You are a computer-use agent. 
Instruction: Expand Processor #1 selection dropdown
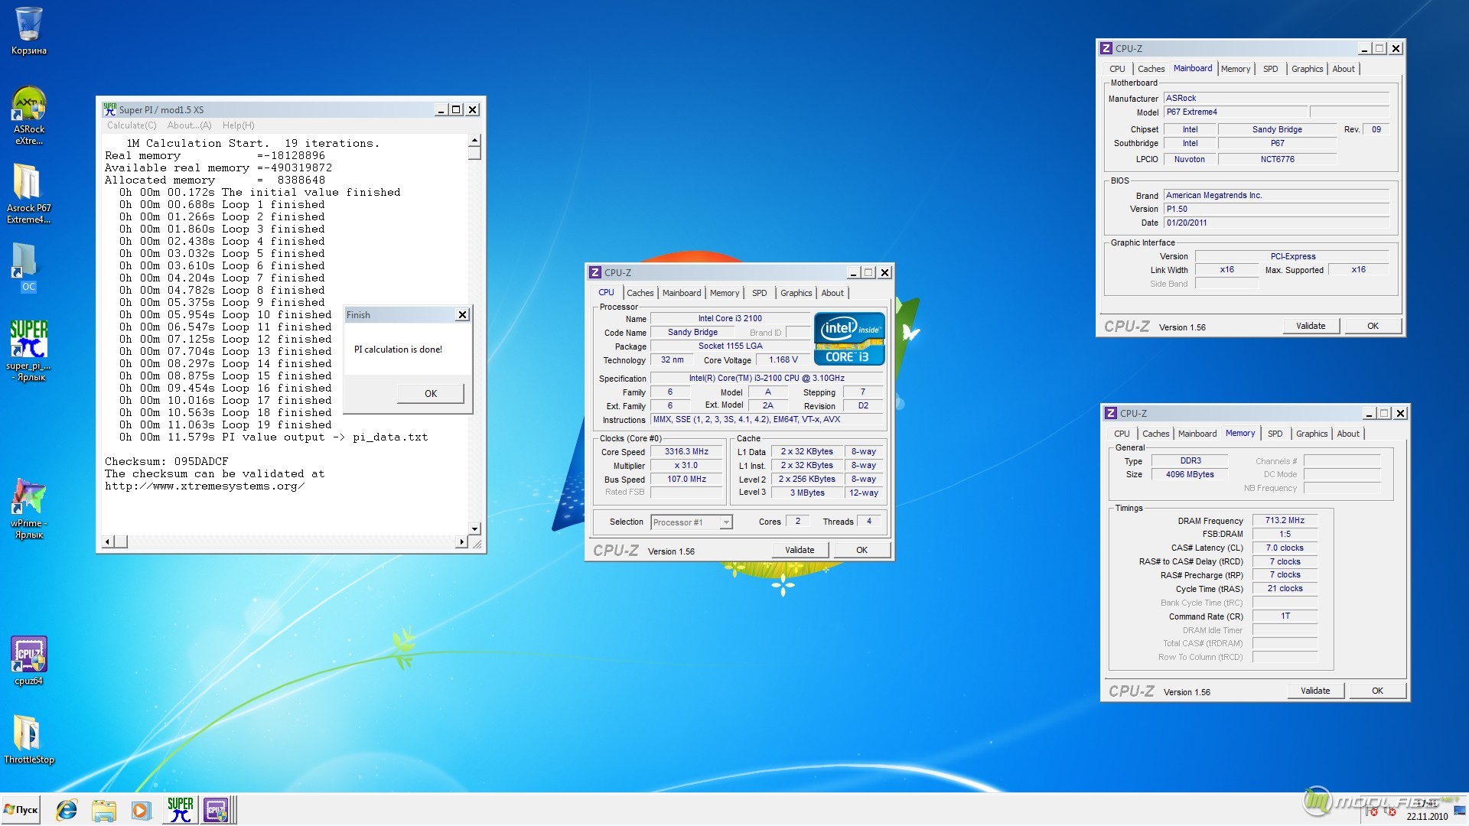[725, 522]
